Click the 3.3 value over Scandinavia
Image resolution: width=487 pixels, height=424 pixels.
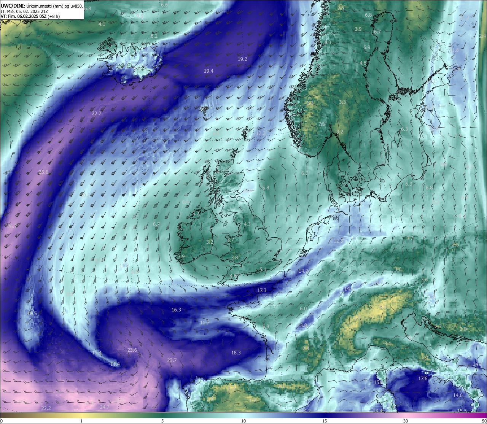[342, 102]
